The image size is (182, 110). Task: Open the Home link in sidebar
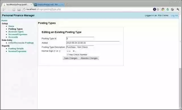5,20
